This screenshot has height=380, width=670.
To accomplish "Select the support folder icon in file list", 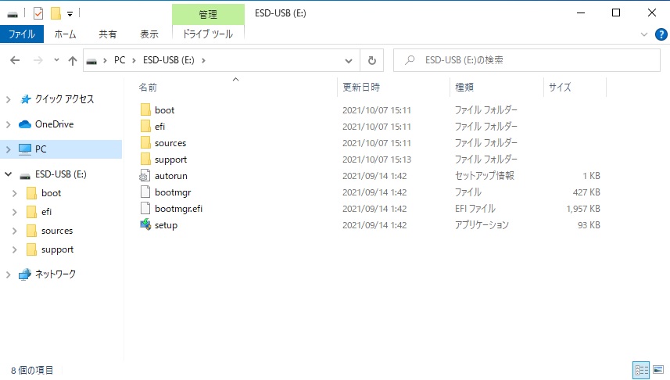I will (x=145, y=160).
